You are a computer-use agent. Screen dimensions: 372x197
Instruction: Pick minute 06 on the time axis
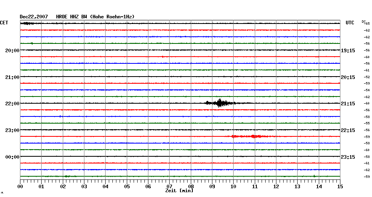pyautogui.click(x=148, y=187)
